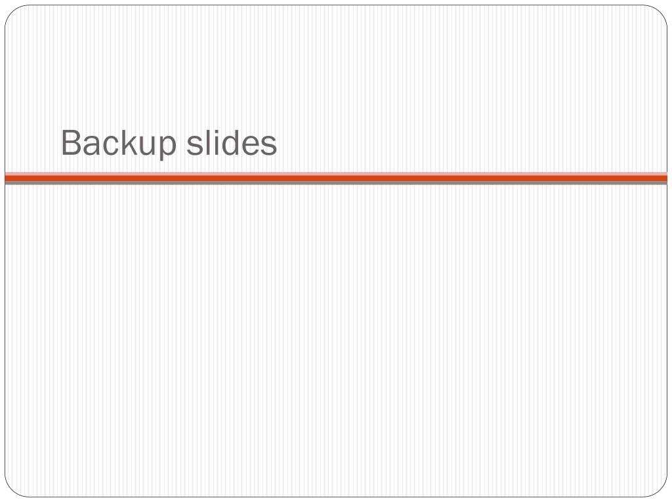Click the slide's bottom-right rounded corner
This screenshot has width=672, height=504.
659,489
